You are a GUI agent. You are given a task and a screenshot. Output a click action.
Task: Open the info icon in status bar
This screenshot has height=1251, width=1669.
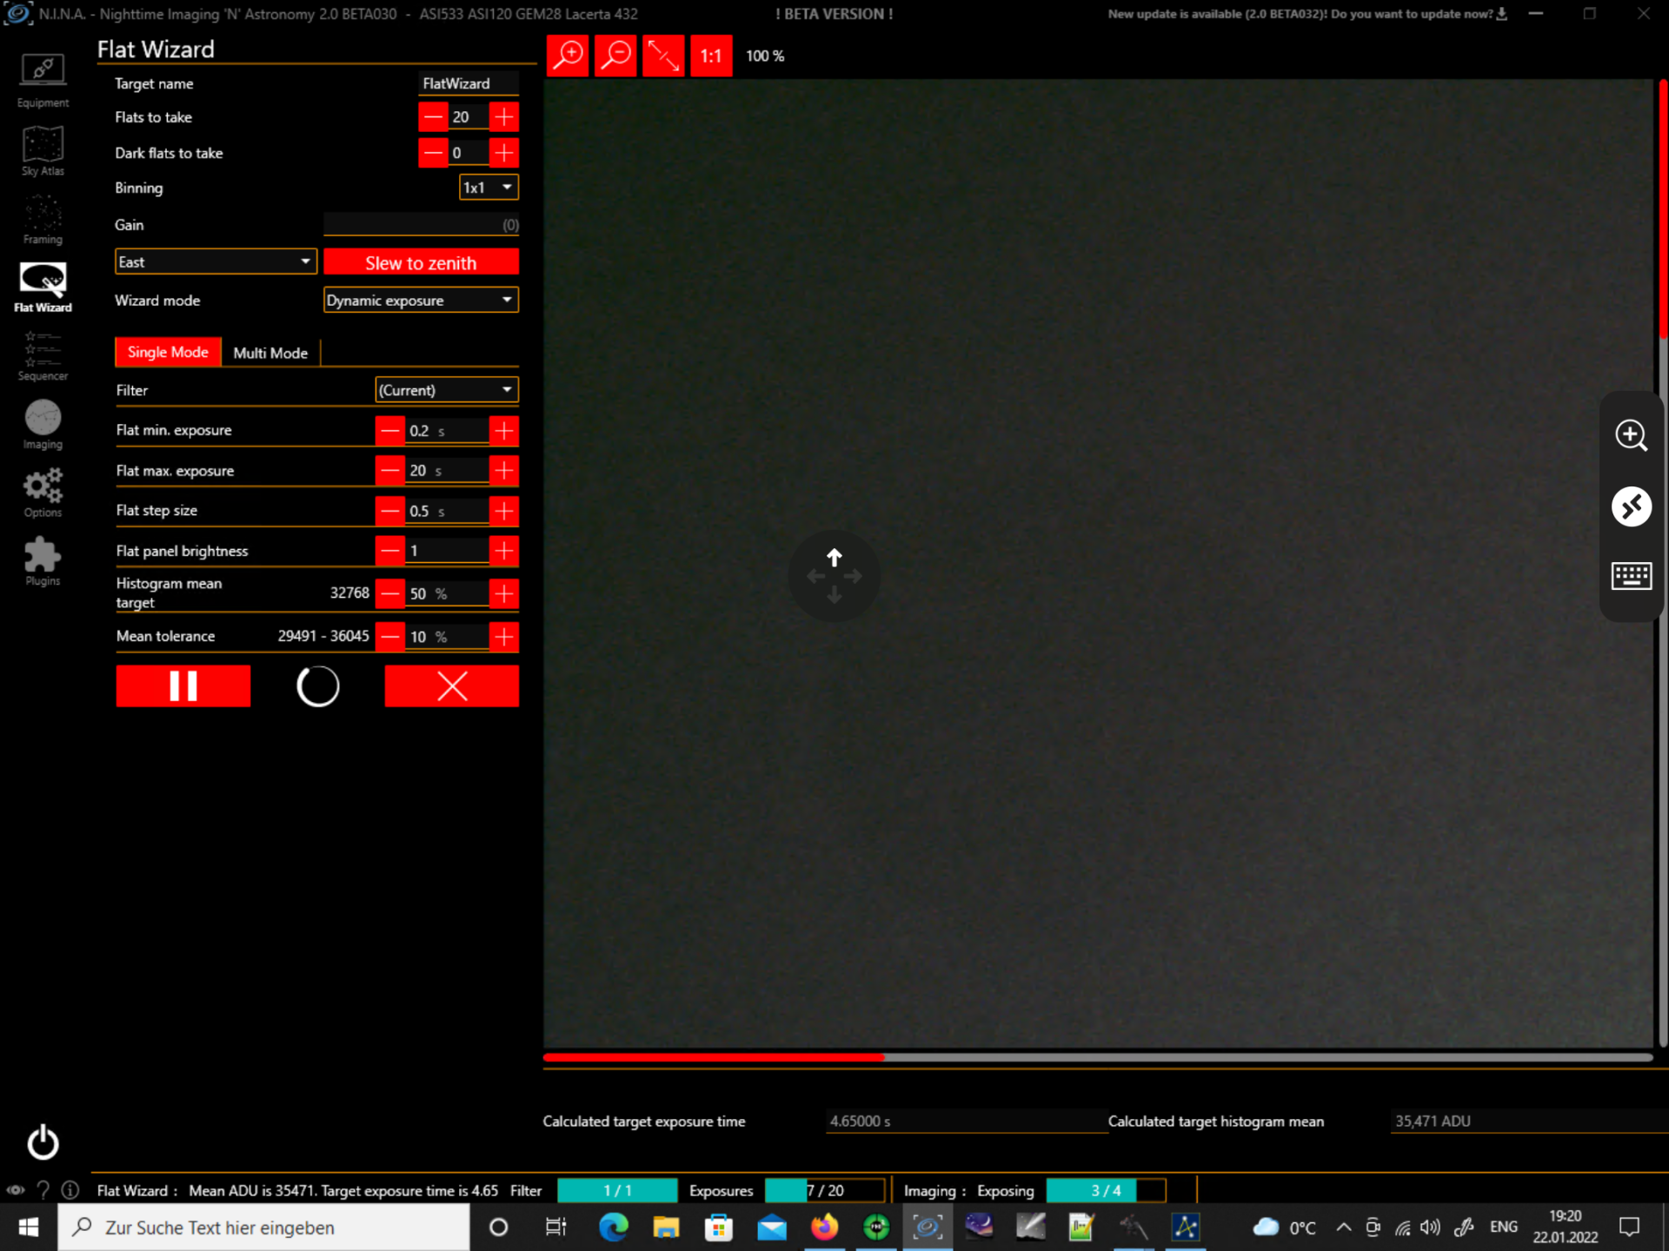70,1190
